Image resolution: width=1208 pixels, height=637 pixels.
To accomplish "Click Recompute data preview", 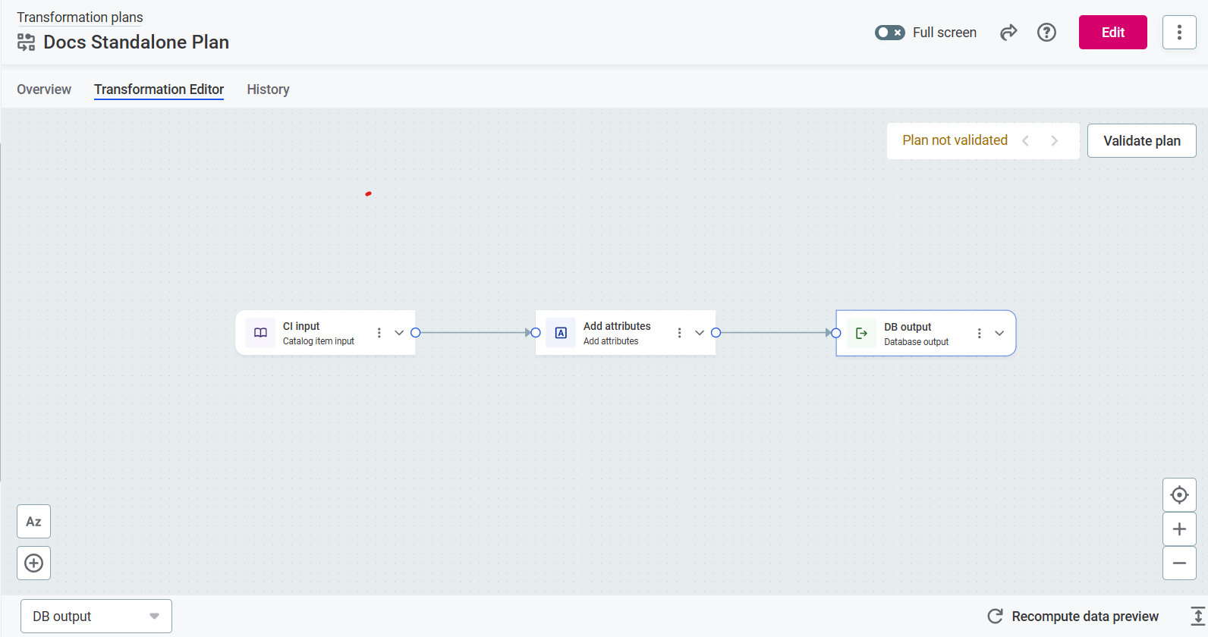I will [x=1073, y=617].
